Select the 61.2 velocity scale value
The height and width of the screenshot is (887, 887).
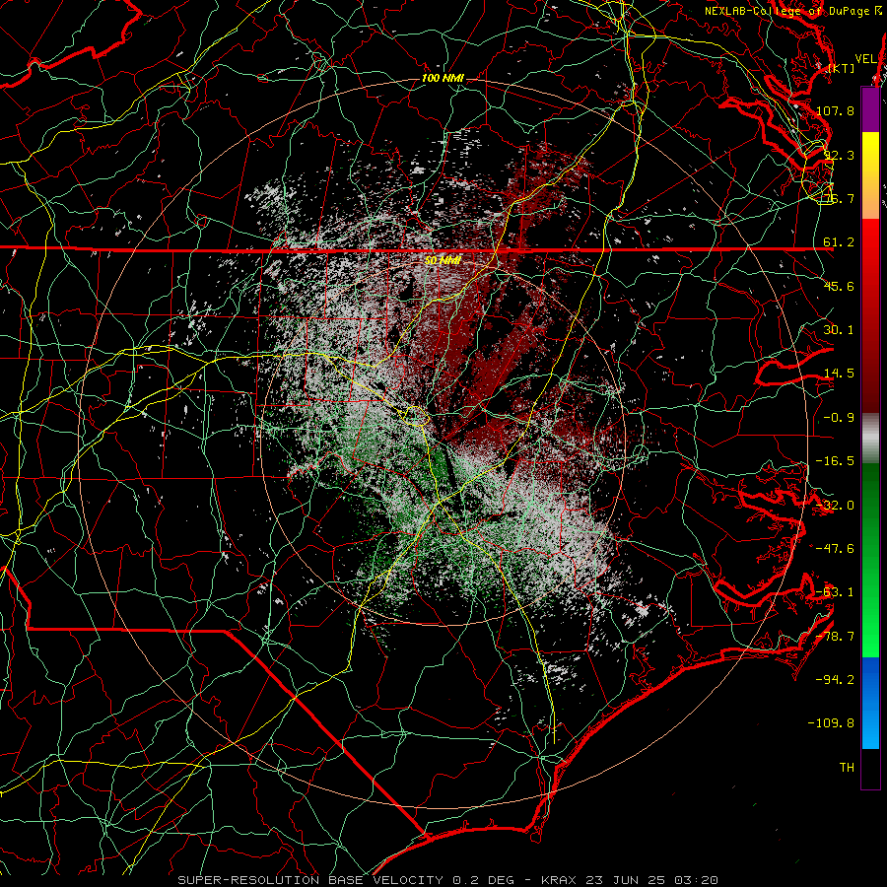(x=839, y=242)
